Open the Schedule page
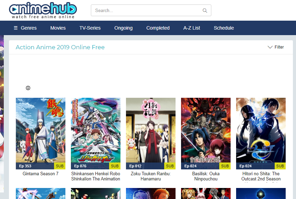Screen dimensions: 296x199 point(224,28)
